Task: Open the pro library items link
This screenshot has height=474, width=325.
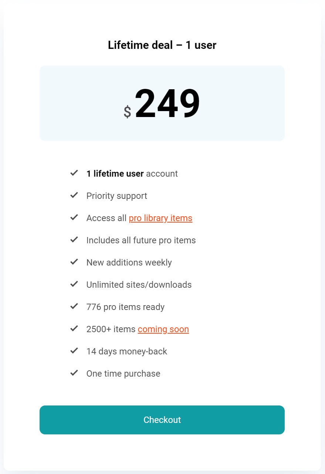Action: (x=160, y=218)
